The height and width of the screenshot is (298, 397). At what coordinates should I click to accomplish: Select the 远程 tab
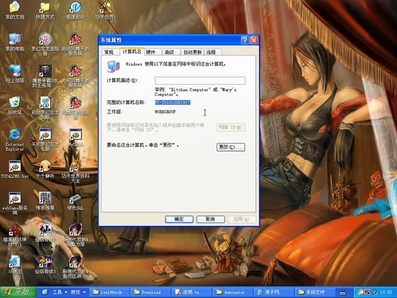(x=211, y=52)
